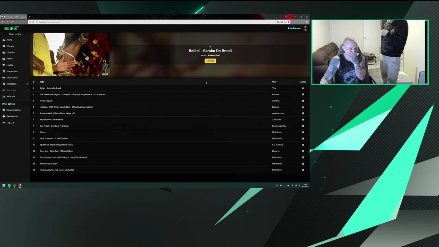Open Spotify from the taskbar
This screenshot has width=439, height=247.
9,186
